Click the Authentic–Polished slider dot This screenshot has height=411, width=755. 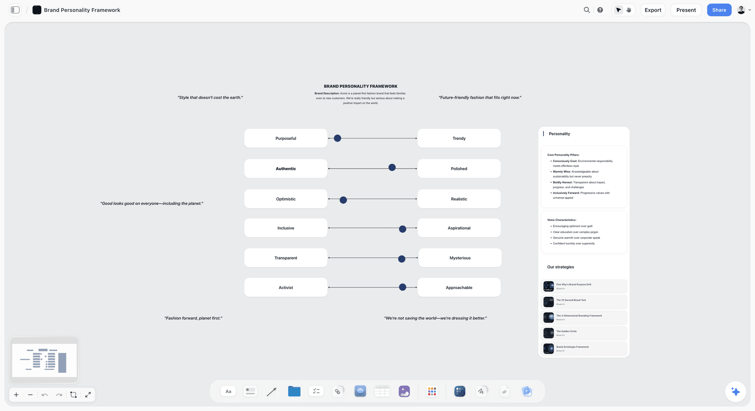pyautogui.click(x=392, y=168)
